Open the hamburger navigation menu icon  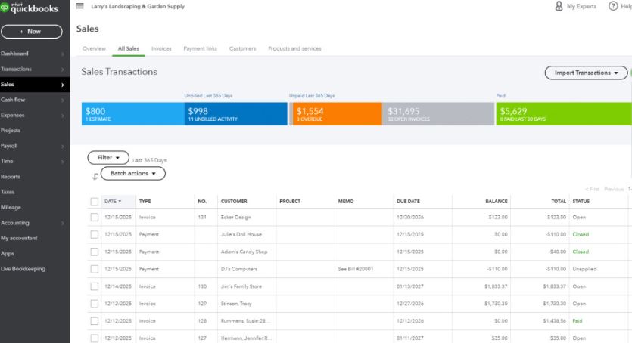[x=79, y=6]
